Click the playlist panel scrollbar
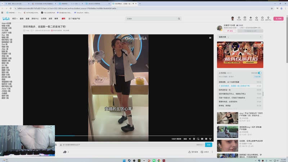The width and height of the screenshot is (288, 162). point(263,94)
